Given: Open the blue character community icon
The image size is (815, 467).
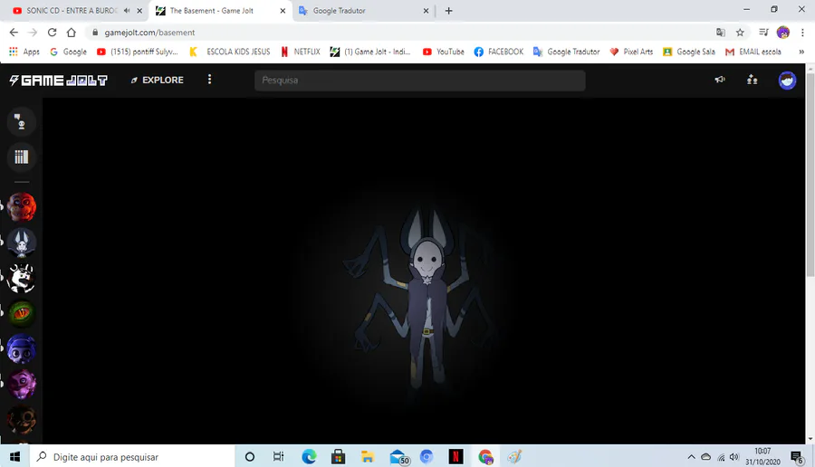Looking at the screenshot, I should (x=22, y=348).
